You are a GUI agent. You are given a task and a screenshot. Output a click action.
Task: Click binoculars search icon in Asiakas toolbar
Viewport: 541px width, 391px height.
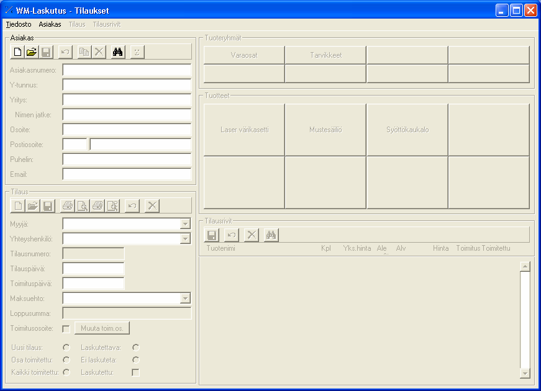click(117, 52)
